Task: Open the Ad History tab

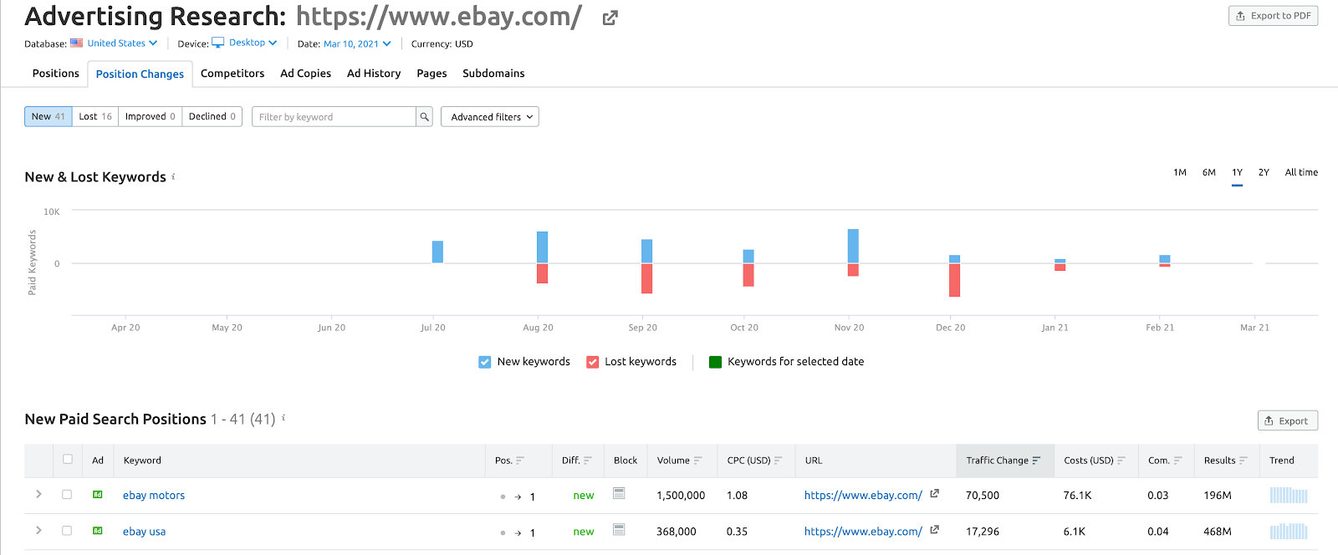Action: [x=374, y=74]
